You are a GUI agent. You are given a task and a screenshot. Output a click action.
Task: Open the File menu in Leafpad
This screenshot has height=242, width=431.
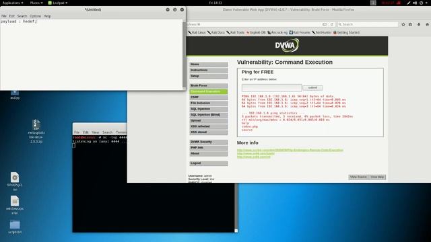[x=4, y=16]
